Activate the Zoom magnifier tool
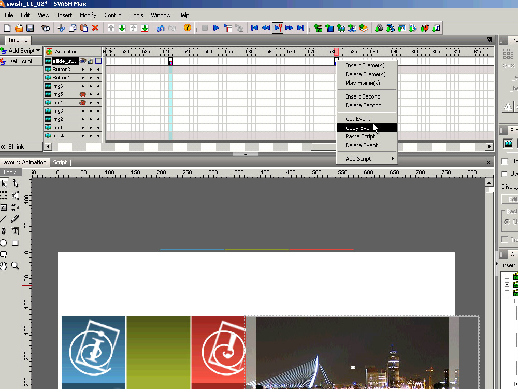518x389 pixels. click(x=15, y=266)
